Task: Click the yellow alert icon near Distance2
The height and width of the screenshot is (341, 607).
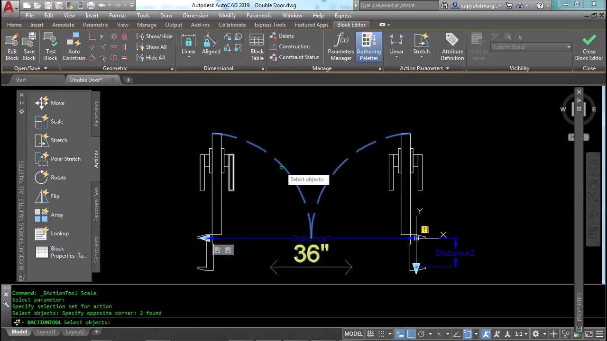Action: (x=424, y=230)
